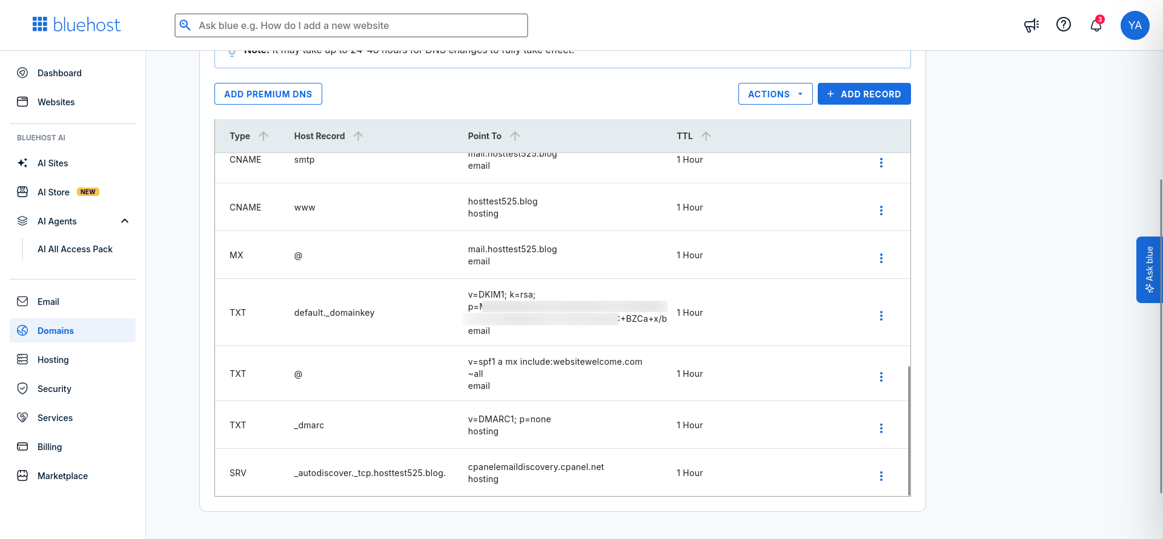
Task: Sort by Point To column arrow
Action: click(x=515, y=136)
